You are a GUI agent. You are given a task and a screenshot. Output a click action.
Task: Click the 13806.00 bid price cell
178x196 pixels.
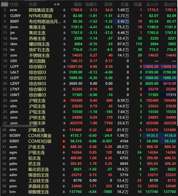pyautogui.click(x=151, y=67)
